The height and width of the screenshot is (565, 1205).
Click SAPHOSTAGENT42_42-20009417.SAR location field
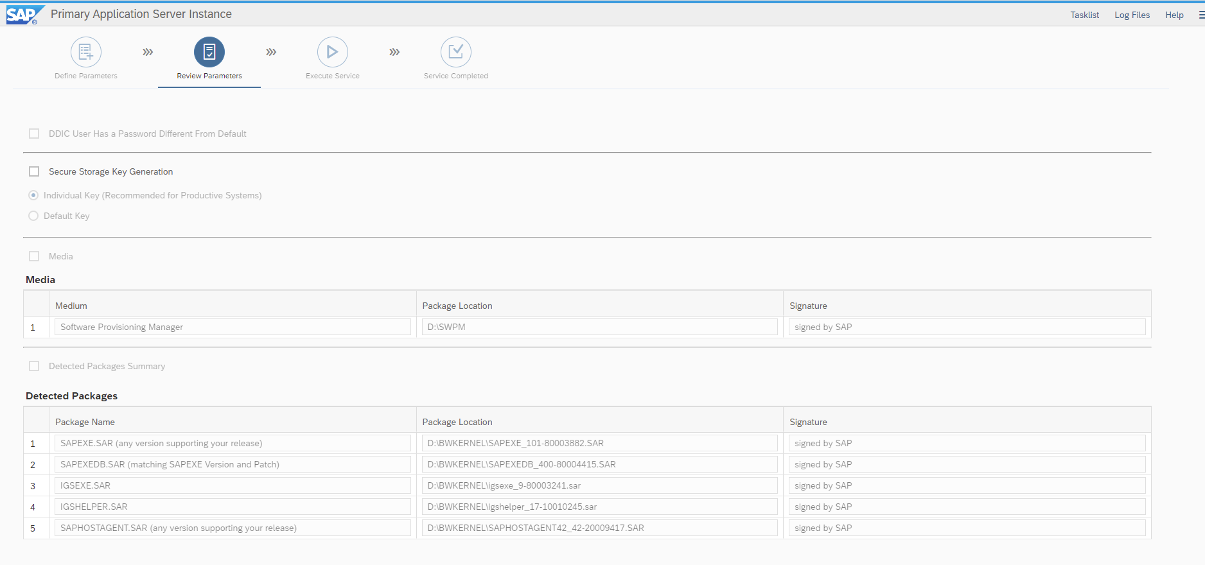pyautogui.click(x=599, y=528)
